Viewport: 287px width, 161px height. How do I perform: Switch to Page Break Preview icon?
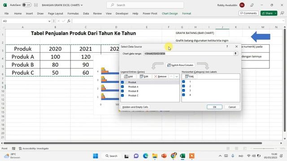tap(245, 148)
